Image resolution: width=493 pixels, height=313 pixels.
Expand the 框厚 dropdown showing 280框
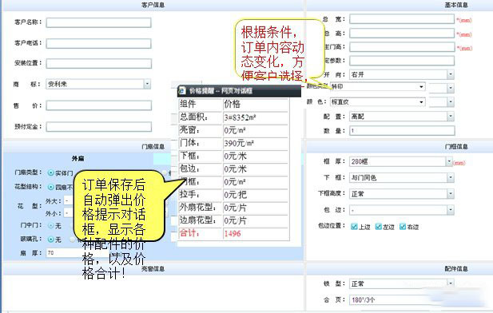[401, 161]
